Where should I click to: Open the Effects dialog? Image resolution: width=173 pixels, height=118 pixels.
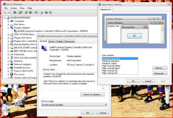click(160, 68)
